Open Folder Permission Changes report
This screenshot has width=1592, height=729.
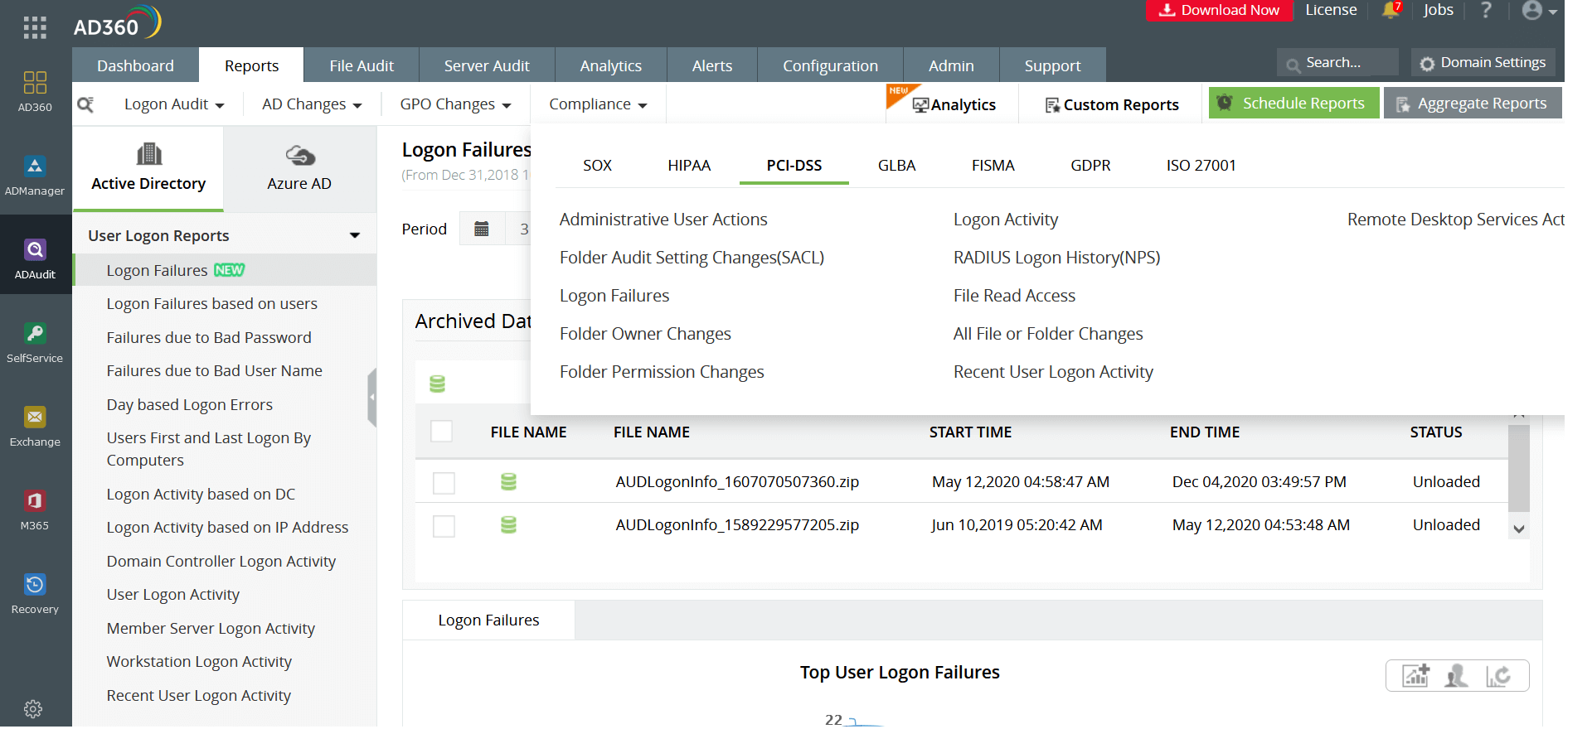pyautogui.click(x=662, y=372)
